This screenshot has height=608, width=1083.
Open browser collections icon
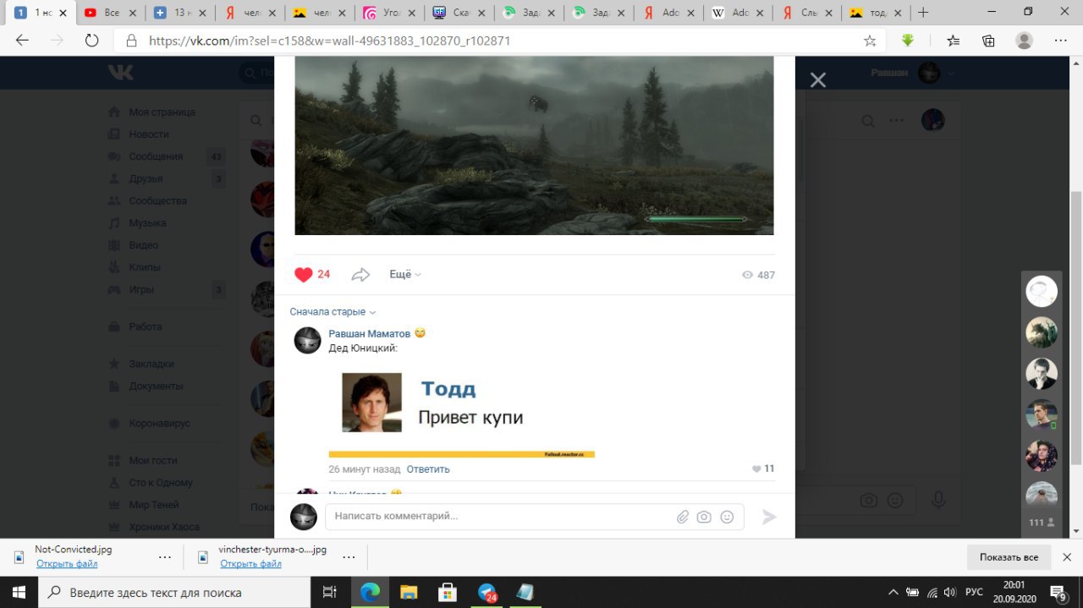(x=988, y=41)
